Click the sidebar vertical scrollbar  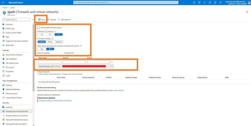pyautogui.click(x=33, y=57)
